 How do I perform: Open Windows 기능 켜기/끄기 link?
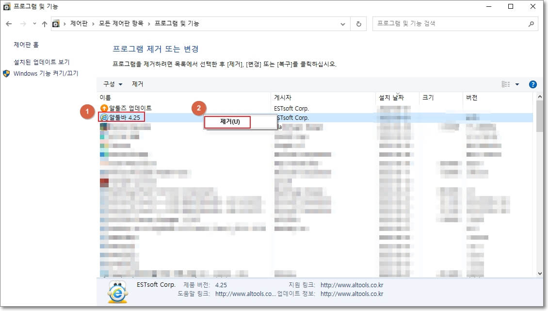click(x=46, y=73)
